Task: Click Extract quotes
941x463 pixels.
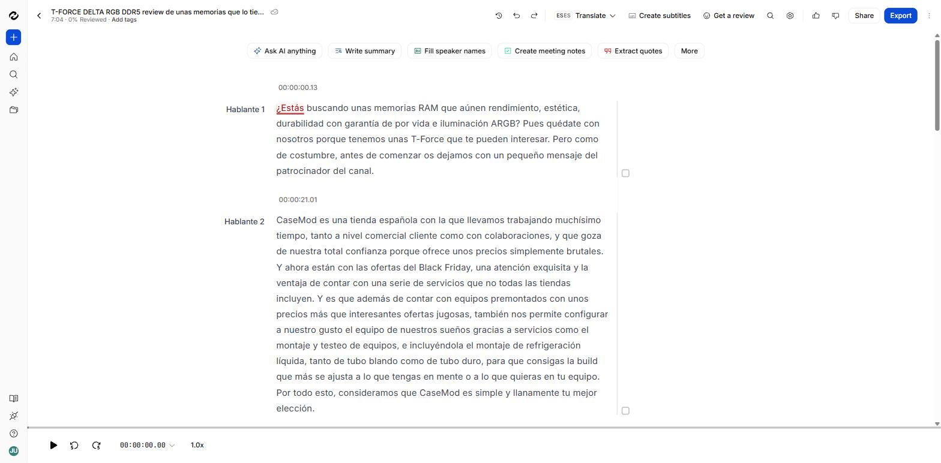Action: click(633, 51)
